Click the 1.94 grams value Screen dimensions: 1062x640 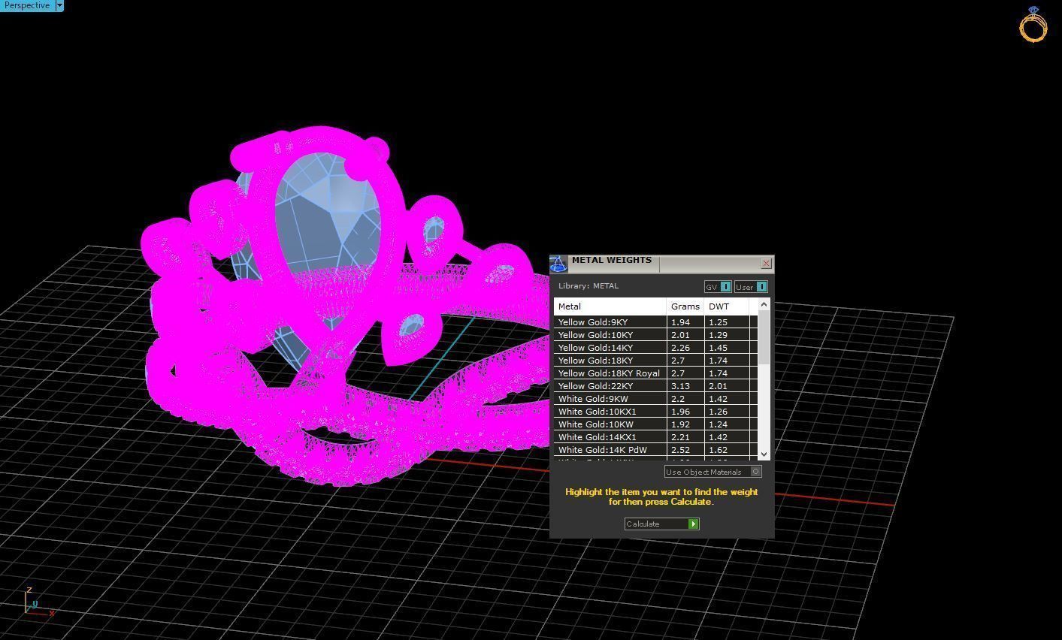tap(680, 322)
